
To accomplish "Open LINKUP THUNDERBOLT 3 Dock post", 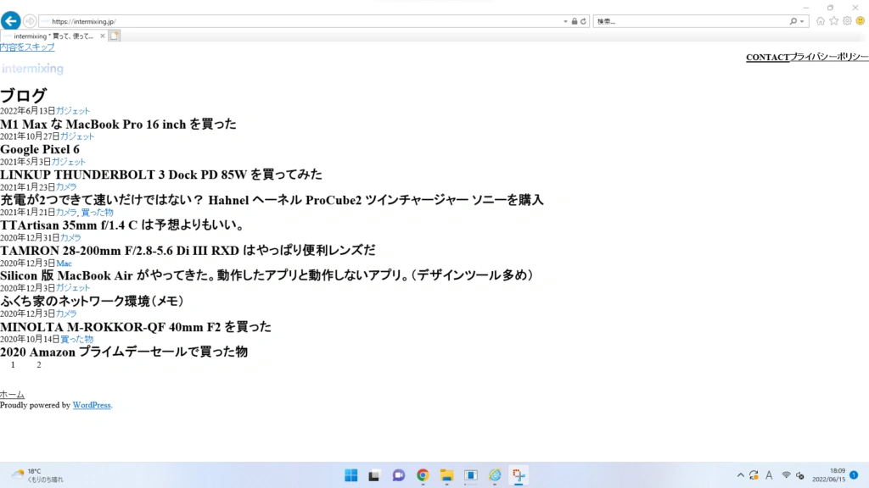I will (x=160, y=175).
